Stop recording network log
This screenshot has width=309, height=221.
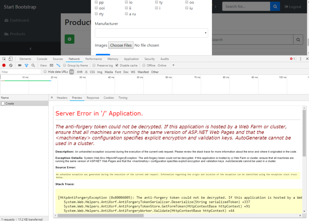pos(3,65)
